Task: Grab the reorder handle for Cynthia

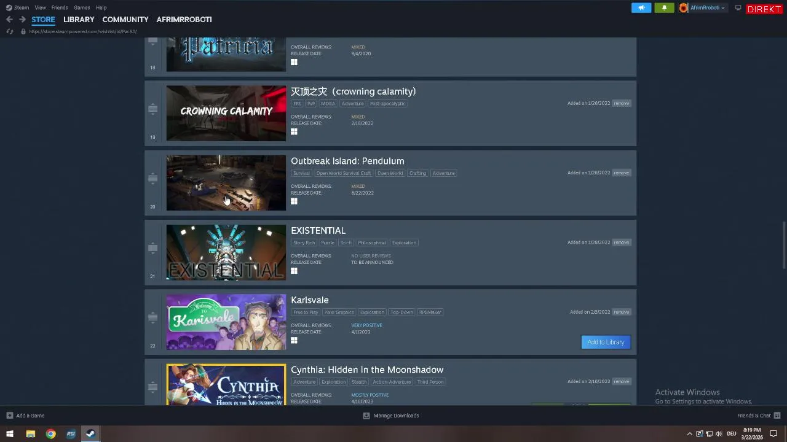Action: click(x=153, y=387)
